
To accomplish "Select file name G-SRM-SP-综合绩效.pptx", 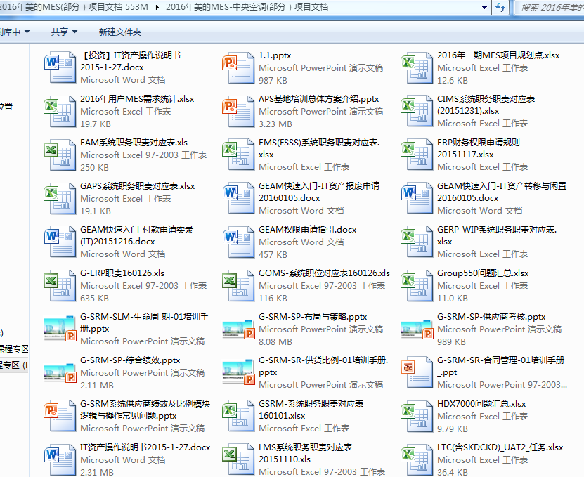I will [130, 360].
